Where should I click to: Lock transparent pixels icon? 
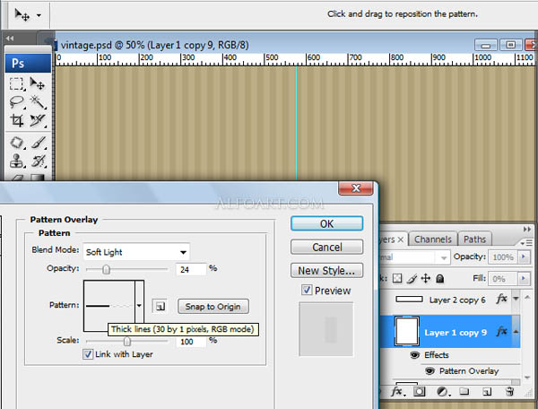coord(397,278)
